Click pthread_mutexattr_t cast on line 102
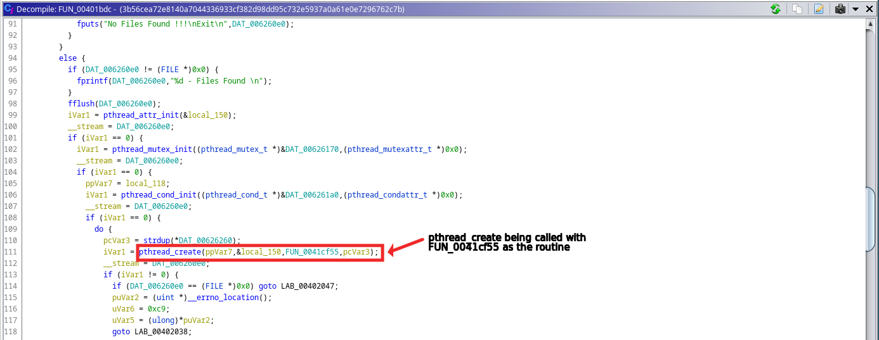Image resolution: width=879 pixels, height=340 pixels. pos(388,149)
